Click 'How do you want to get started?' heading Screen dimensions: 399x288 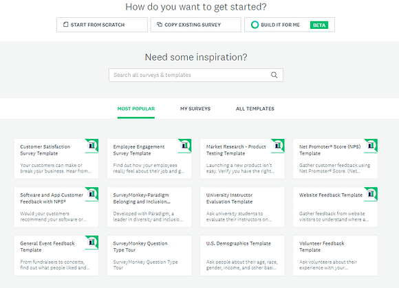point(196,7)
